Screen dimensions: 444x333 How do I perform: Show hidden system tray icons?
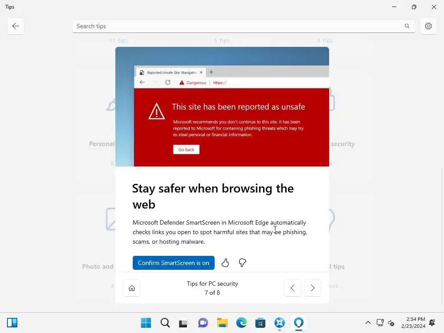[368, 323]
